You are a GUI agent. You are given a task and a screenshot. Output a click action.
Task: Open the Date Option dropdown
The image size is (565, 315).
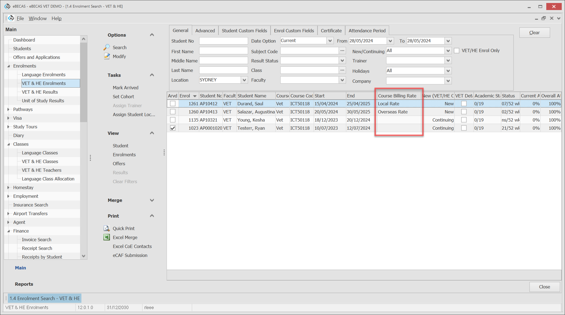pos(330,41)
